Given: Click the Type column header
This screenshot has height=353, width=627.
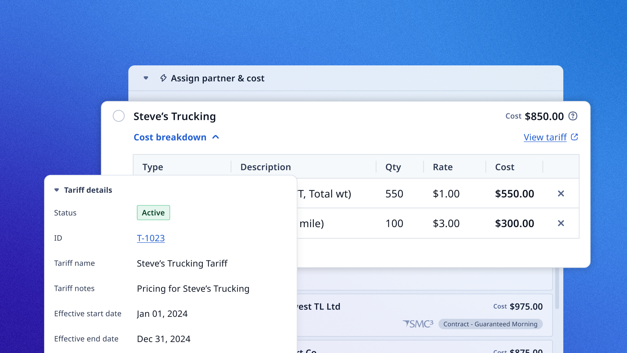Looking at the screenshot, I should coord(153,167).
